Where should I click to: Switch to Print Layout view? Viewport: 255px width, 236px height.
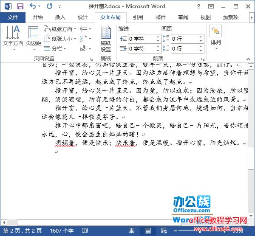[147, 230]
